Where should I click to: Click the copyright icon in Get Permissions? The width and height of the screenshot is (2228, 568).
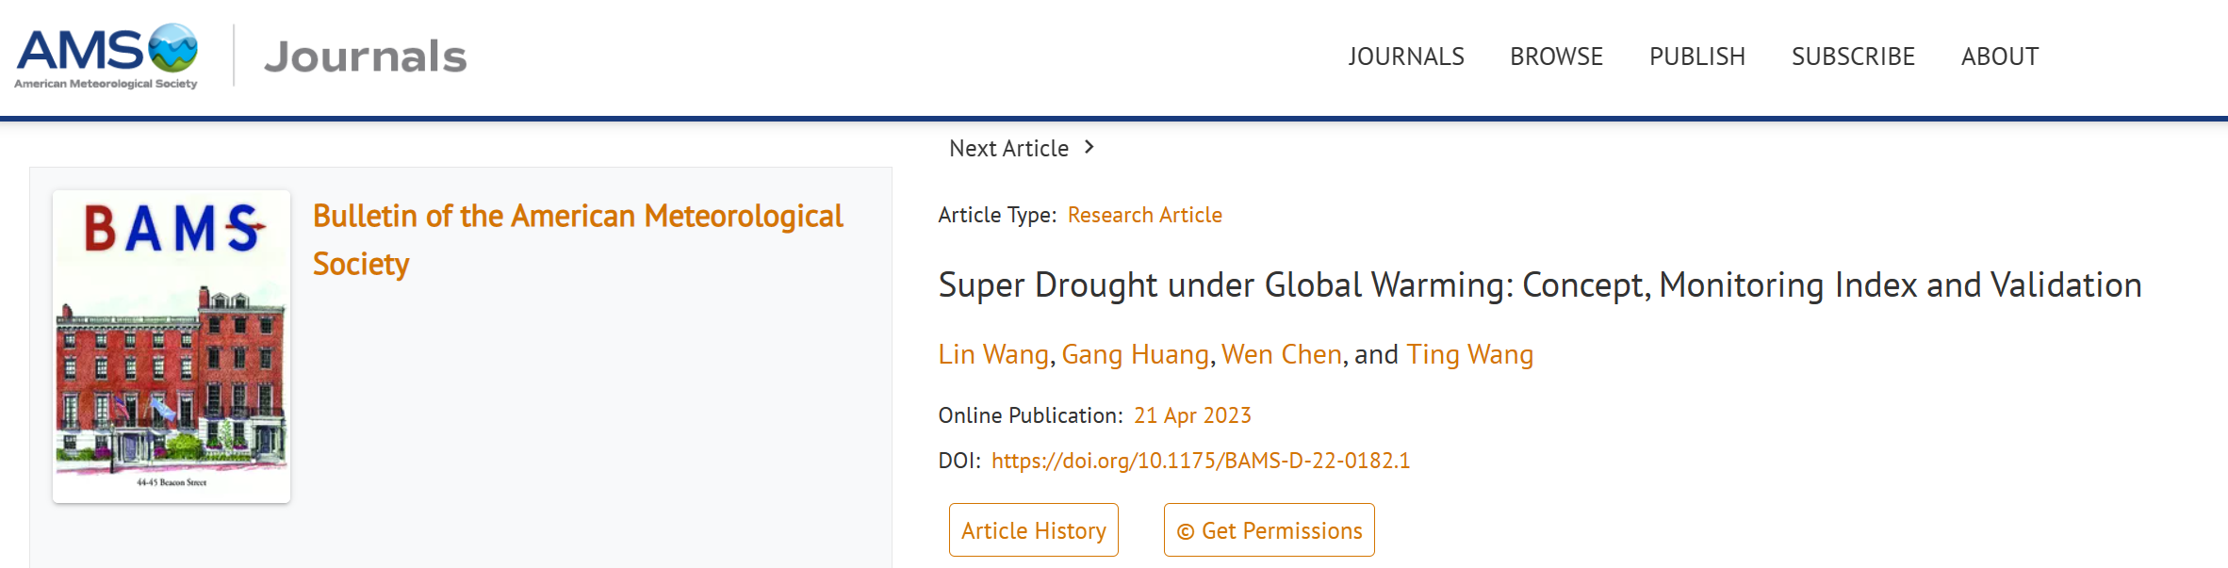(1186, 532)
